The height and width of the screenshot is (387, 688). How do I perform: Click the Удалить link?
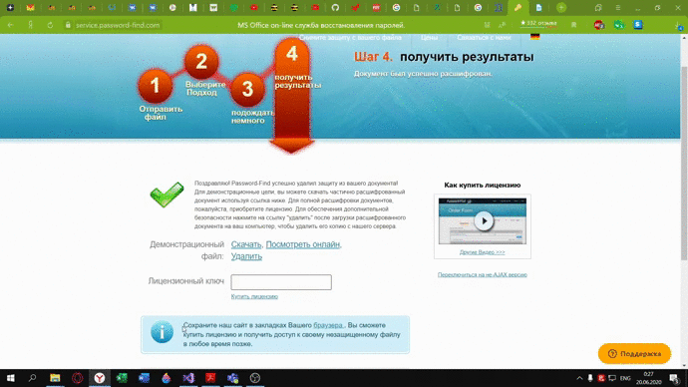click(246, 256)
